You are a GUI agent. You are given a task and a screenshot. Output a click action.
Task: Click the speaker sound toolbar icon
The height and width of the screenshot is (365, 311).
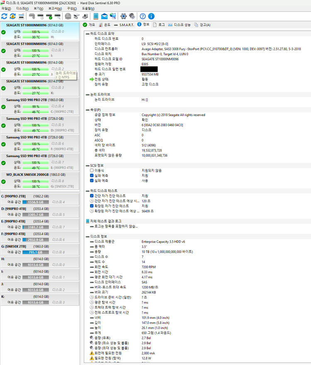tap(132, 16)
